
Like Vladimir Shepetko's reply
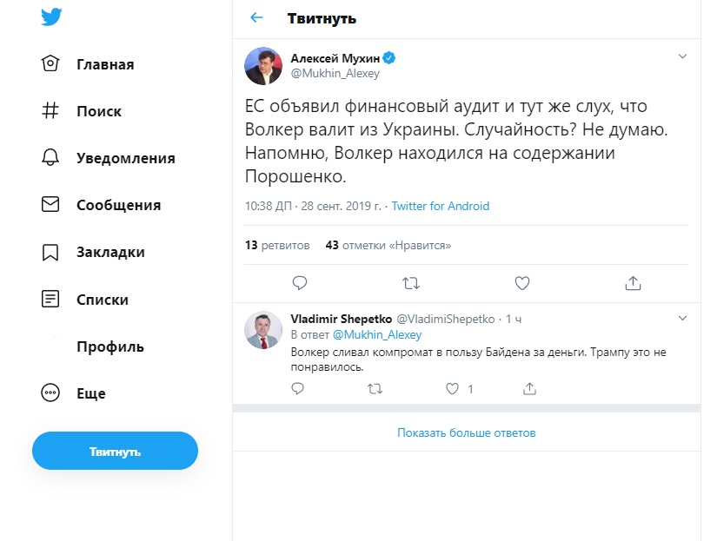pos(452,389)
